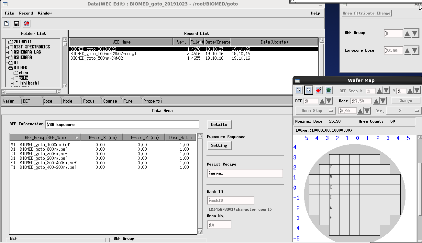
Task: Increase BEF Group in Area Attribute window
Action: click(x=407, y=33)
